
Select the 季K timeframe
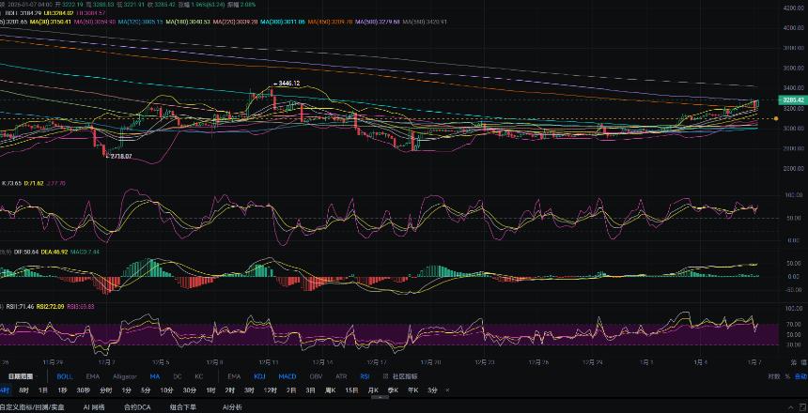[393, 390]
